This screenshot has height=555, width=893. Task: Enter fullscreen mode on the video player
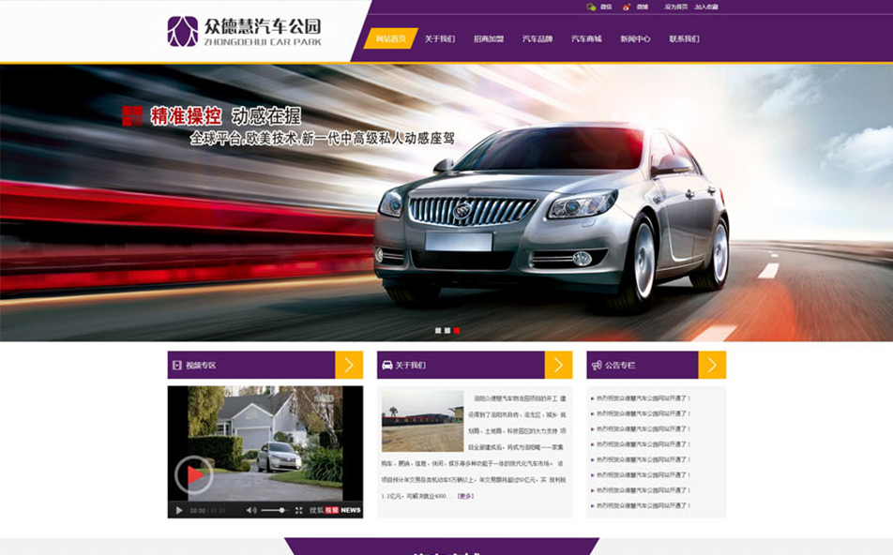click(298, 510)
